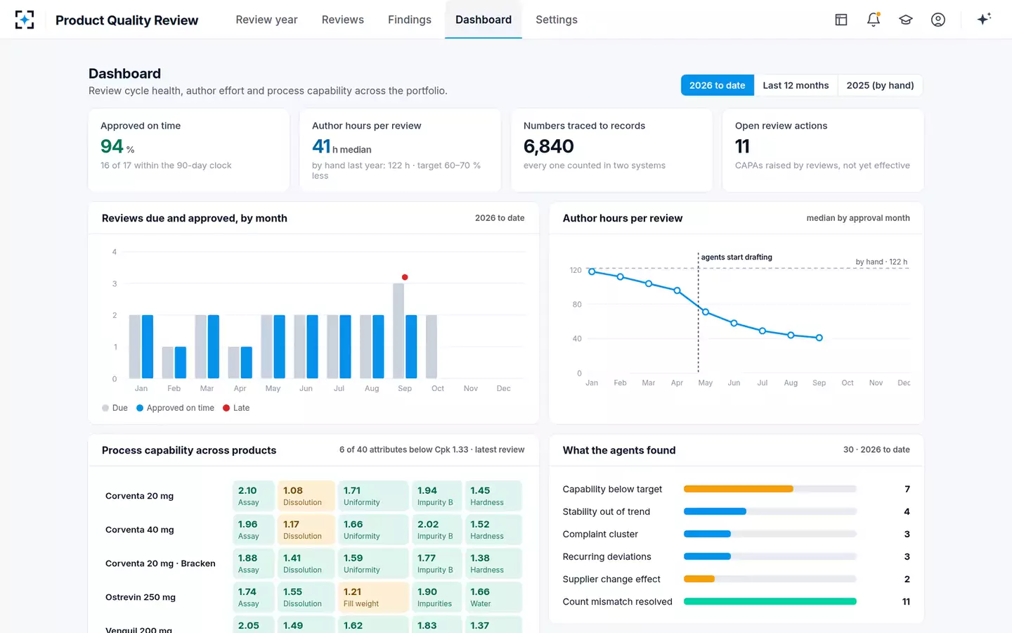Open the Findings tab
The width and height of the screenshot is (1012, 633).
pos(410,20)
